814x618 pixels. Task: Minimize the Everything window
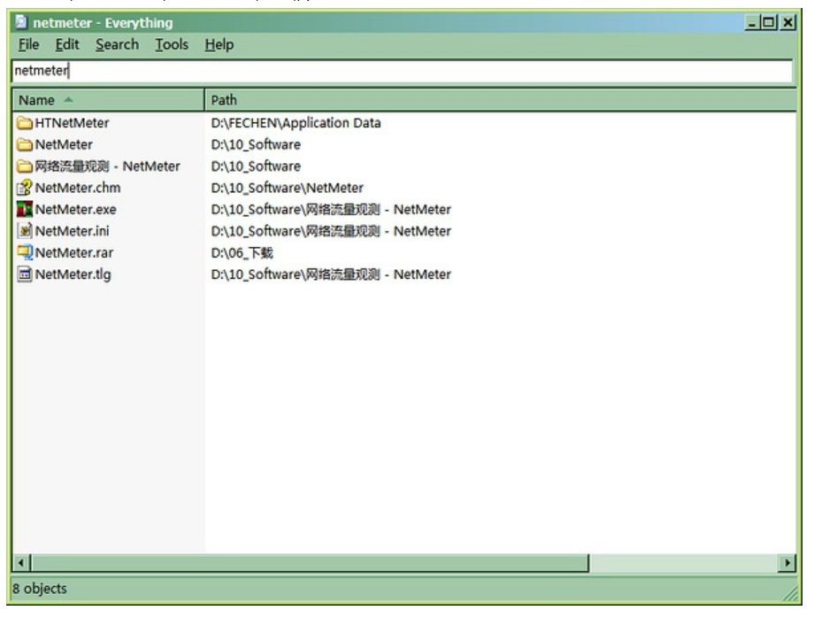click(x=752, y=22)
